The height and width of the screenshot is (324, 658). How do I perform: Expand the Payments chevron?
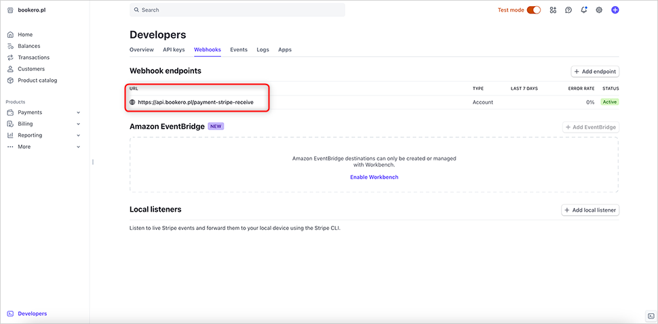79,112
